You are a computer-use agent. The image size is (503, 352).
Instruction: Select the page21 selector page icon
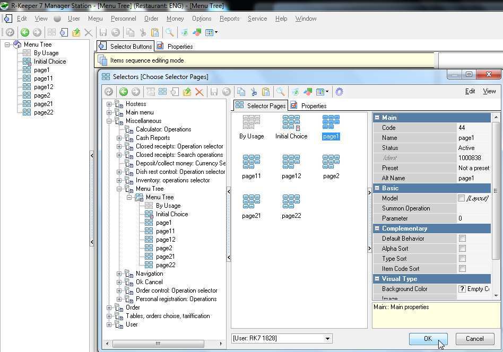click(x=251, y=201)
